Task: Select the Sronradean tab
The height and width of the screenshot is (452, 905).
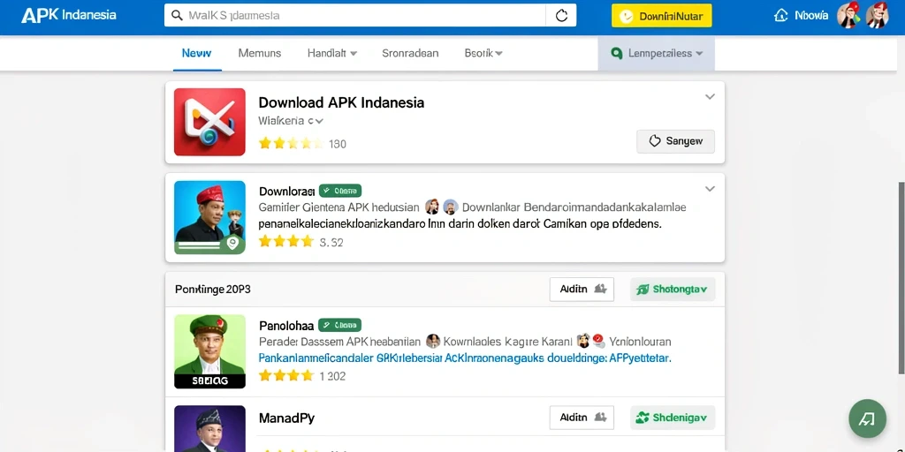Action: pyautogui.click(x=410, y=53)
